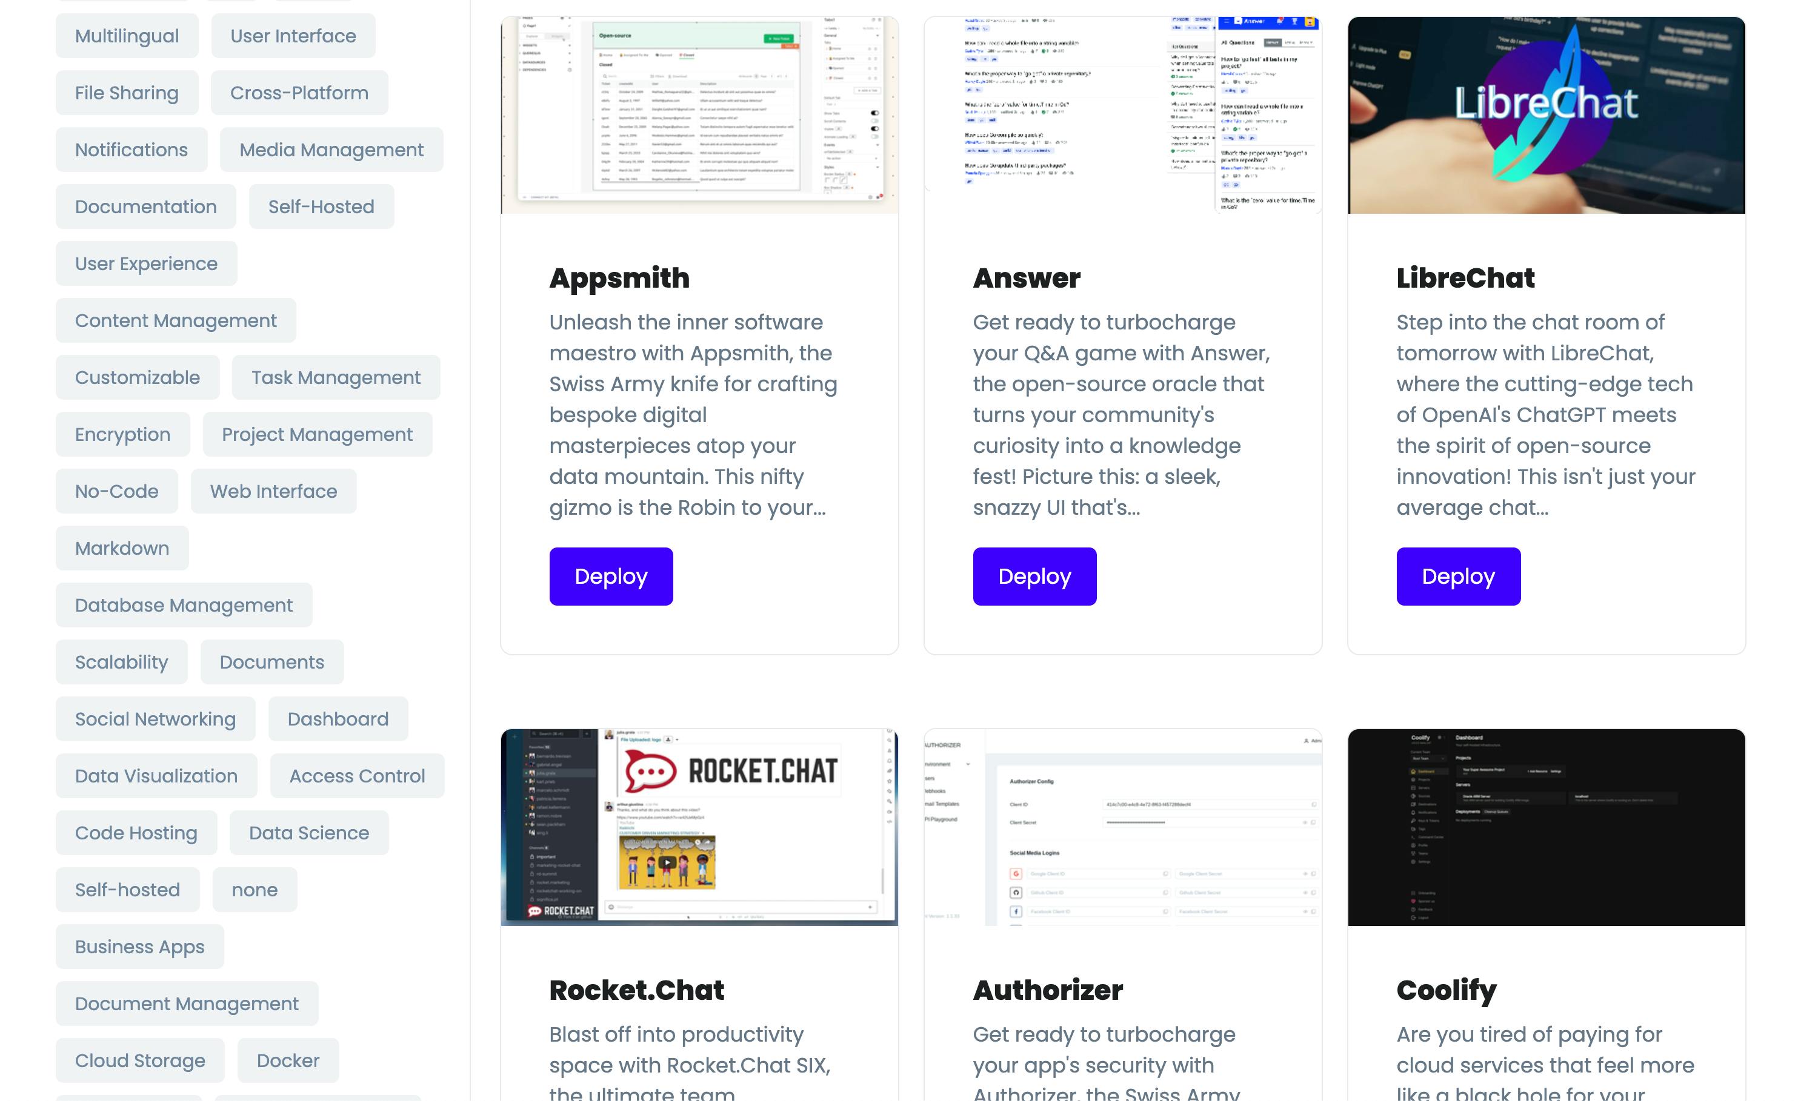Choose the Project Management tag
This screenshot has width=1818, height=1101.
tap(318, 434)
